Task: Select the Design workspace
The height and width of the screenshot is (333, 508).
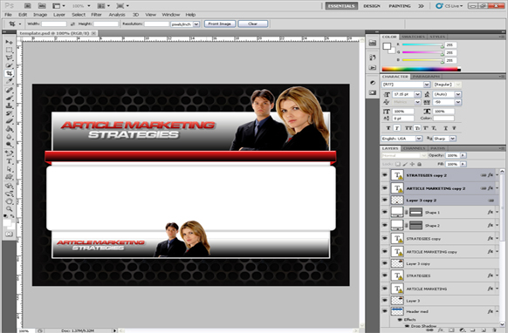Action: (x=372, y=6)
